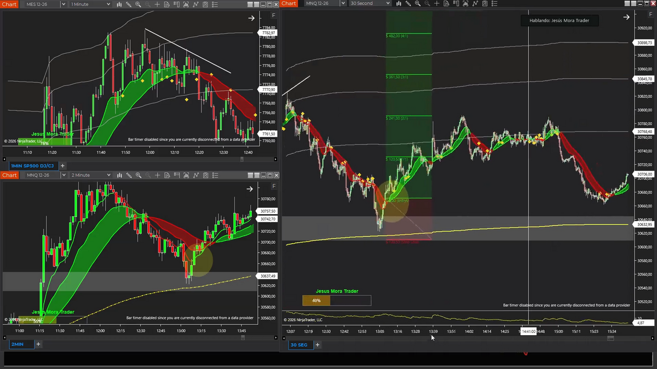Open chart style in MNQ 2 Minute chart

[x=119, y=175]
